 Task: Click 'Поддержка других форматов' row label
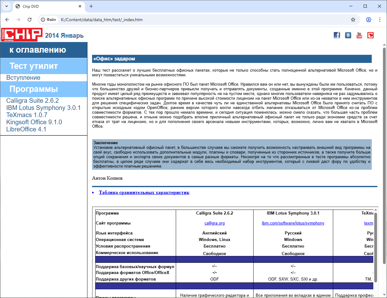126,279
